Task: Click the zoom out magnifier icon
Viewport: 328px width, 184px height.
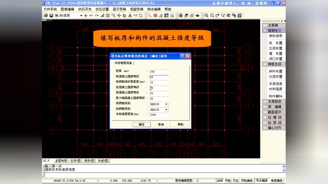Action: point(212,15)
